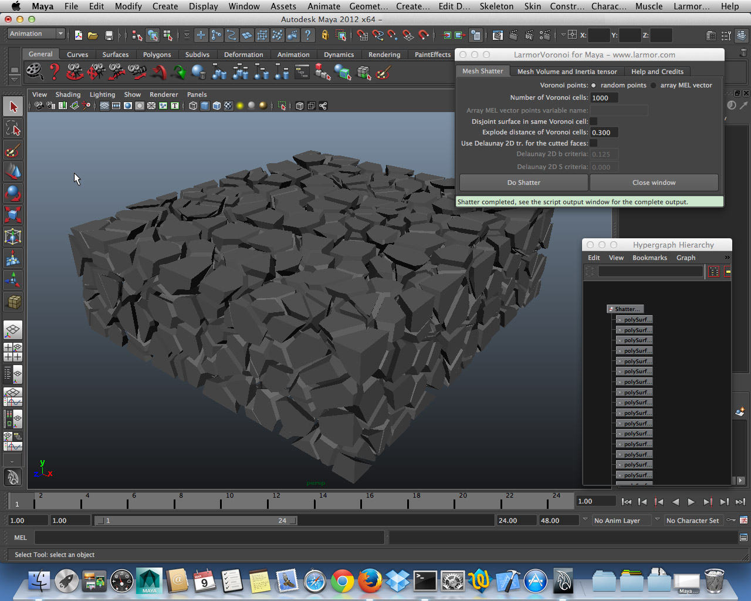
Task: Switch to the Dynamics shelf tab
Action: (339, 55)
